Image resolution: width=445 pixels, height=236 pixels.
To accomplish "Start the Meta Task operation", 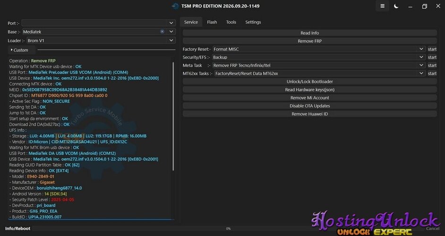I will pyautogui.click(x=432, y=65).
